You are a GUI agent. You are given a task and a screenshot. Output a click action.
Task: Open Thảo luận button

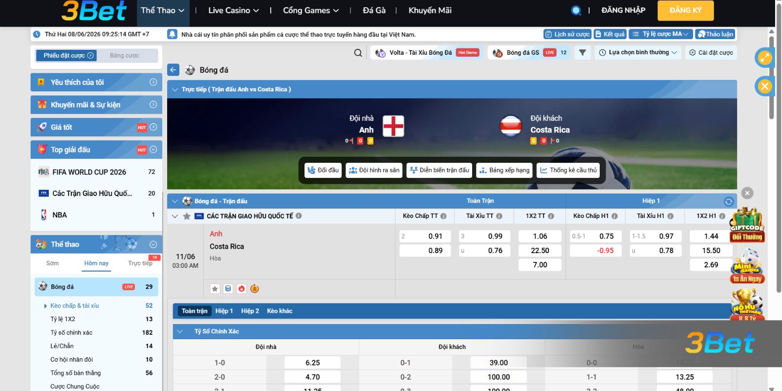(715, 34)
